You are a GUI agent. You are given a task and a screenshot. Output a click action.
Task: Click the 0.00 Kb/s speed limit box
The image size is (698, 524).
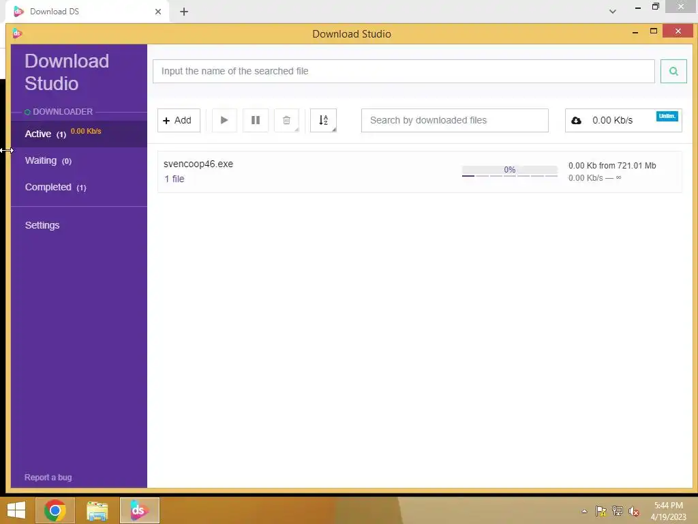coord(623,120)
